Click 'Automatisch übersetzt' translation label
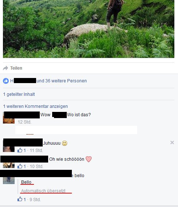178x207 pixels. pos(43,191)
